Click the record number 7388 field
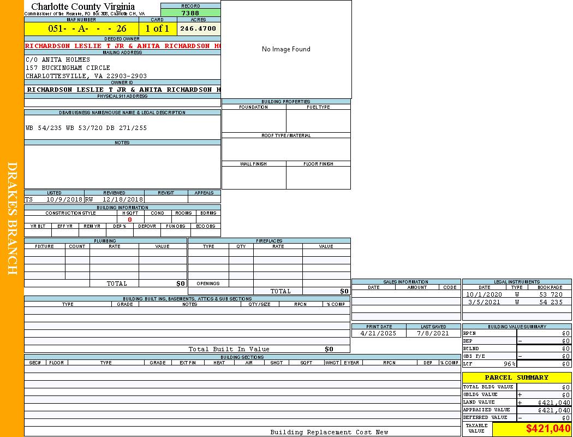The height and width of the screenshot is (437, 573). [x=190, y=13]
